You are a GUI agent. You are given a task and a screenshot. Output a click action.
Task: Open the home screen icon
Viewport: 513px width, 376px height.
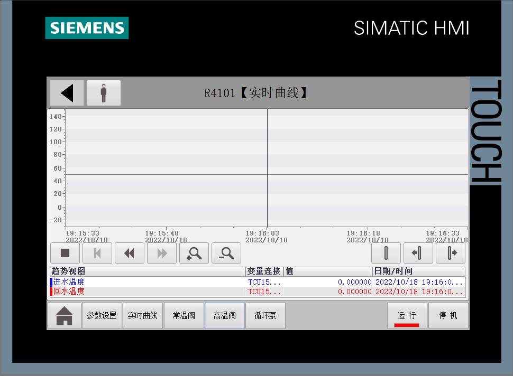tap(65, 316)
